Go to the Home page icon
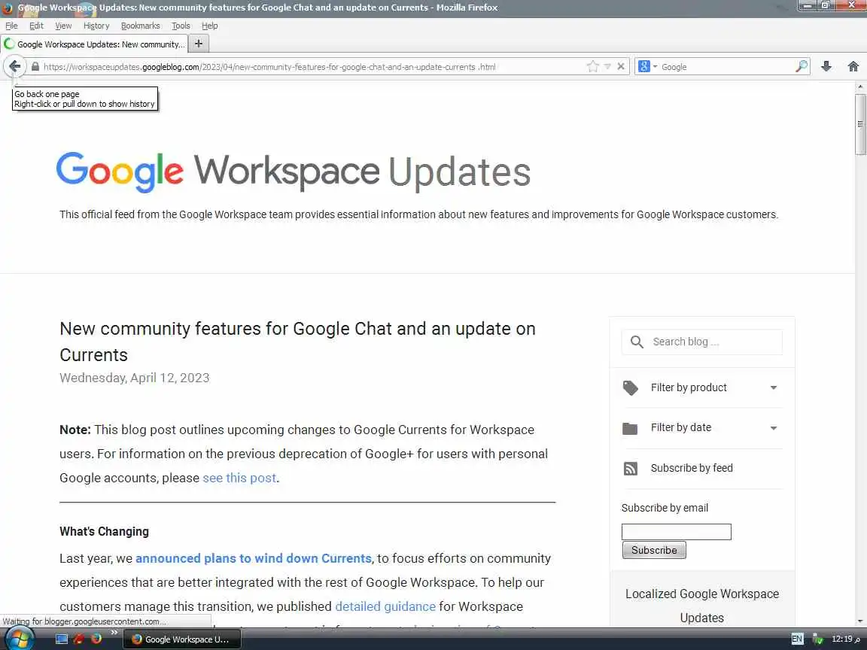 click(x=853, y=66)
